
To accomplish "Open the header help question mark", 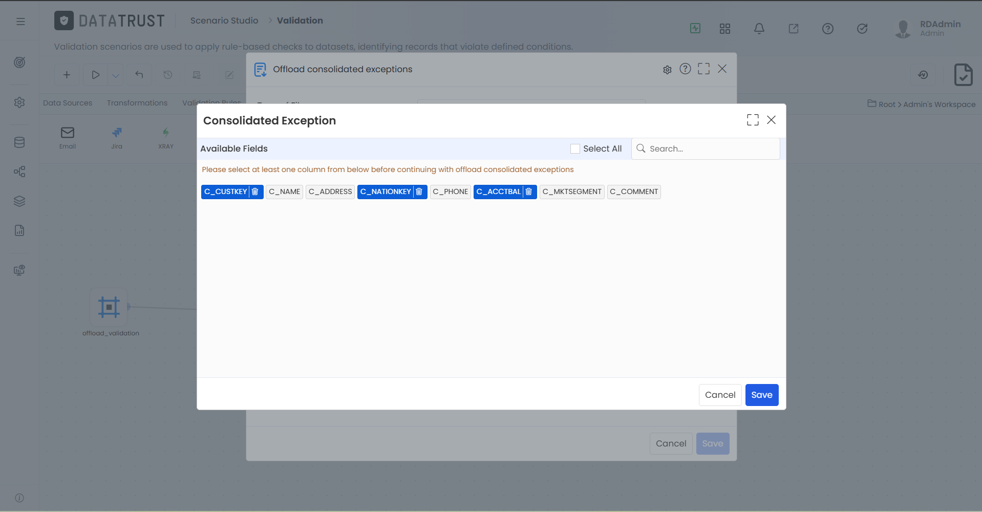I will pyautogui.click(x=828, y=29).
